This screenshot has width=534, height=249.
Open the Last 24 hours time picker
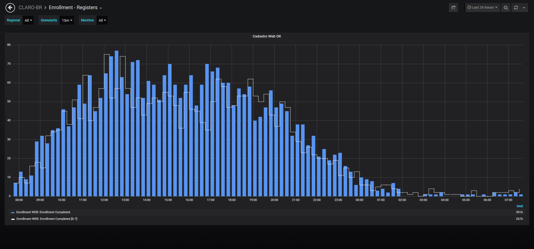(483, 7)
